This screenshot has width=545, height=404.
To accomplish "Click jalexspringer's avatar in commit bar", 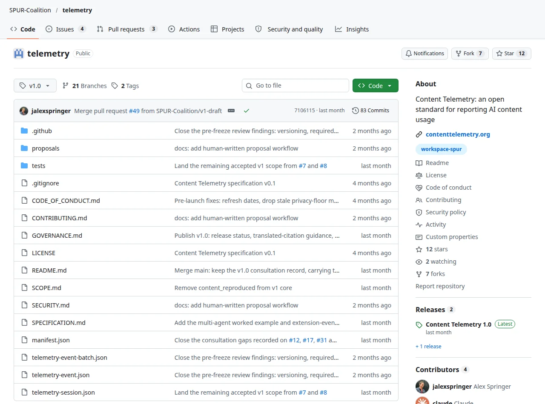I will click(x=24, y=111).
